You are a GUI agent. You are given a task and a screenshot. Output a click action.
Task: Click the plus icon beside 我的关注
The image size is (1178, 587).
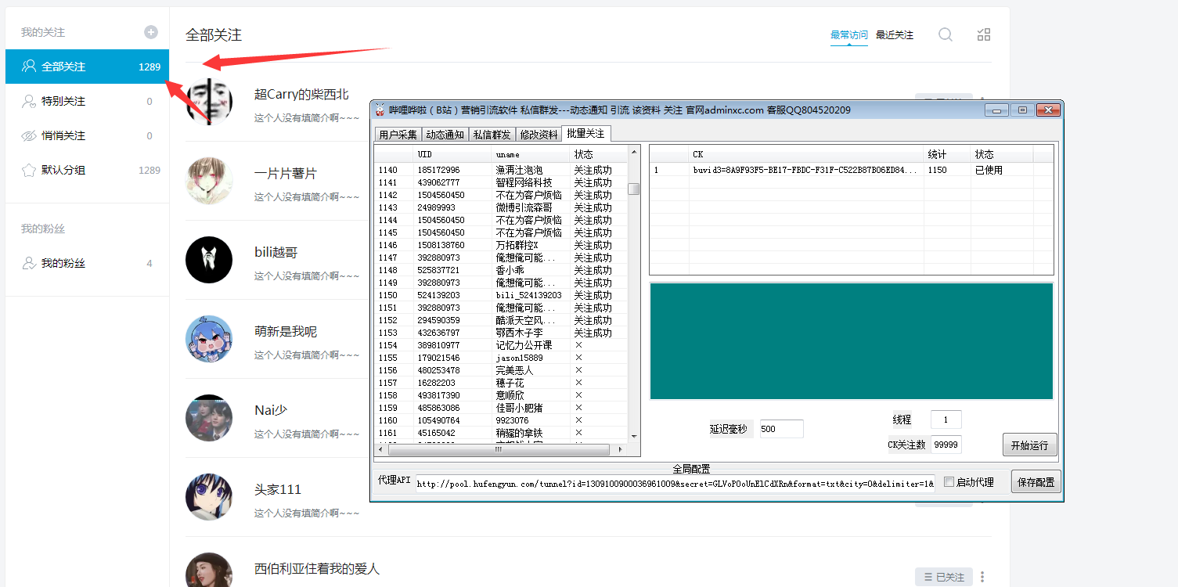tap(150, 31)
